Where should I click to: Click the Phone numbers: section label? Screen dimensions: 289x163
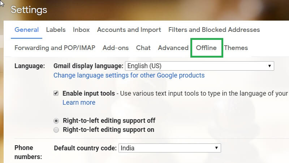pyautogui.click(x=28, y=152)
